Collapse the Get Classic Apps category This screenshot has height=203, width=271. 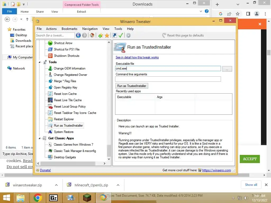[x=40, y=138]
